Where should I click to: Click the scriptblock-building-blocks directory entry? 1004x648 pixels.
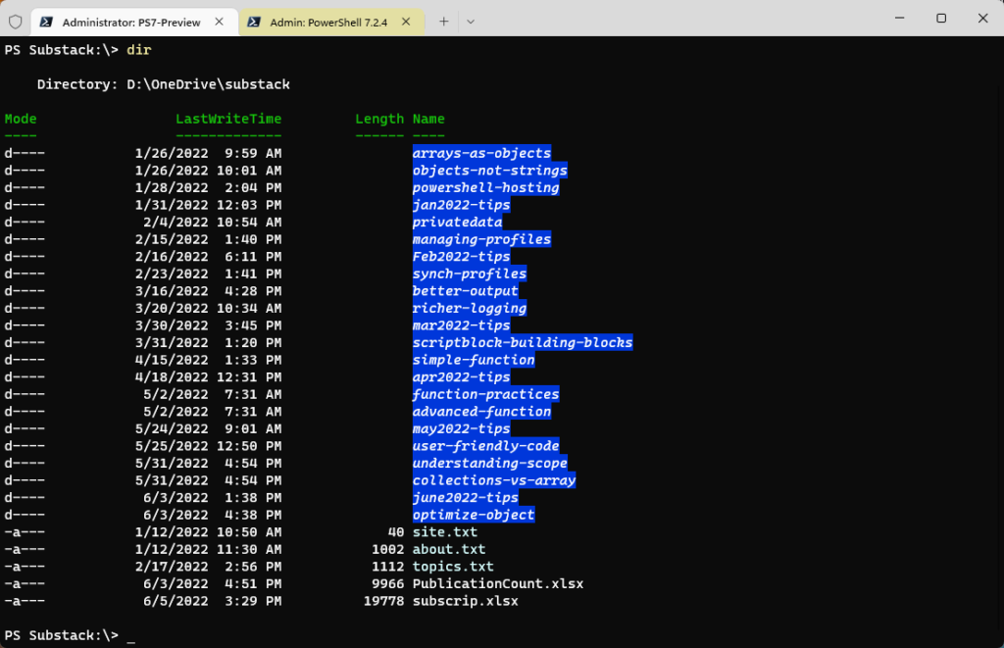(x=522, y=342)
